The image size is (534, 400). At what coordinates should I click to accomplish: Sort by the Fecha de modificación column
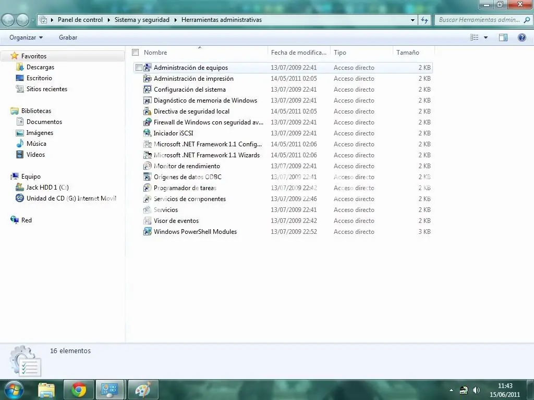click(x=298, y=53)
